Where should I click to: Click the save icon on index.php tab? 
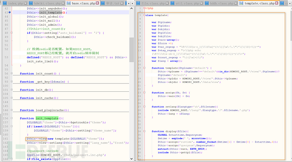[5, 3]
